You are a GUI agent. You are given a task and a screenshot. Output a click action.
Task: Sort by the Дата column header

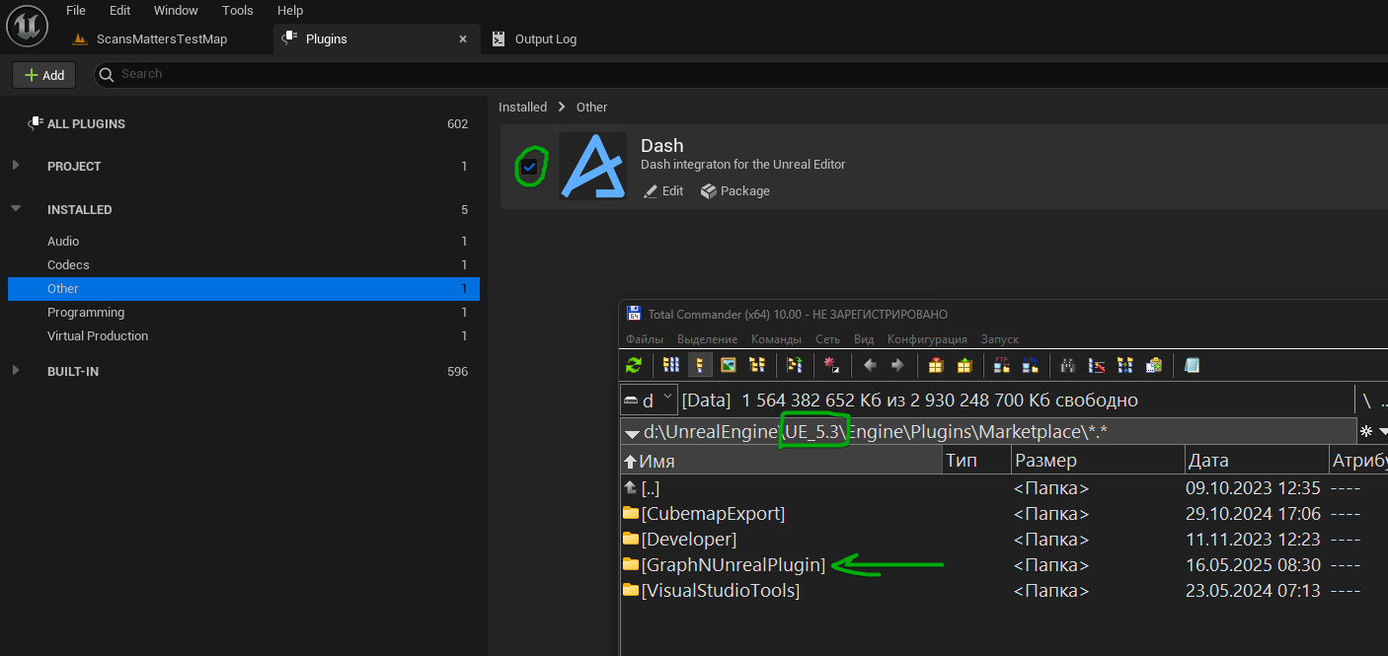tap(1257, 461)
